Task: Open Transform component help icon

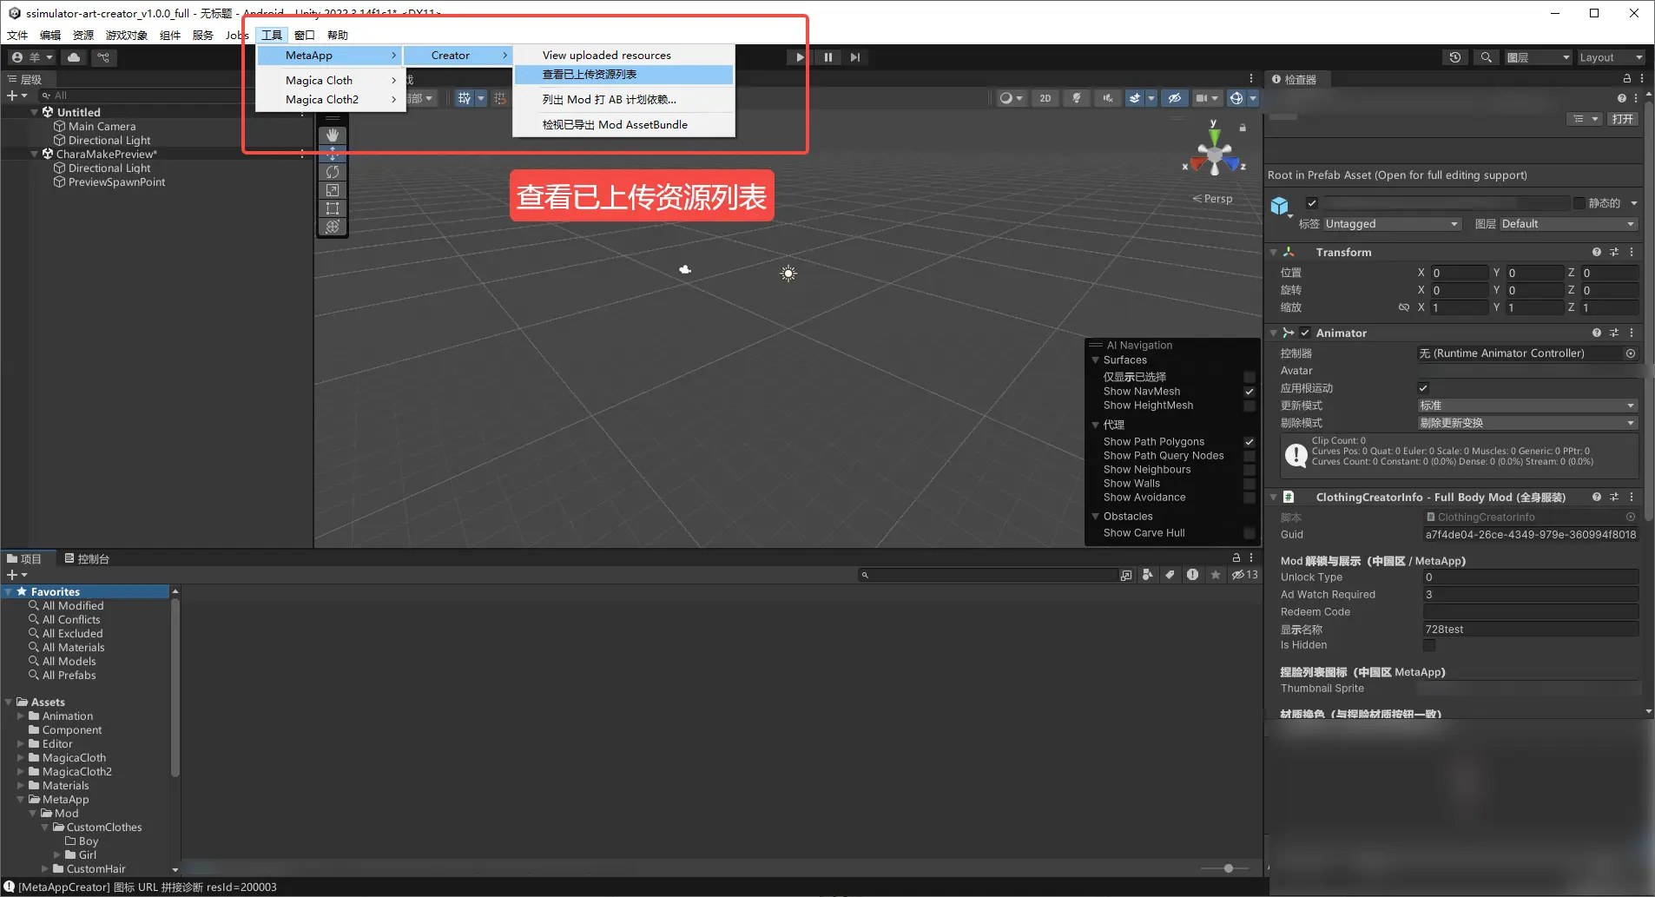Action: pyautogui.click(x=1596, y=252)
